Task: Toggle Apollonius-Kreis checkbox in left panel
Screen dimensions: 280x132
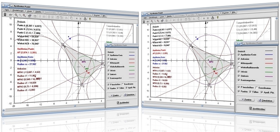Action: (x=108, y=55)
